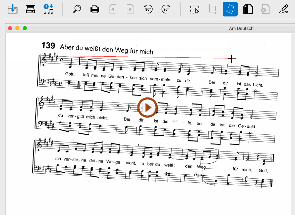This screenshot has width=295, height=215.
Task: Go to the previous page
Action: [x=113, y=9]
